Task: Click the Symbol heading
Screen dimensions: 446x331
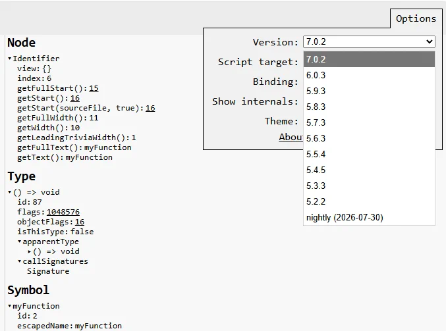Action: click(x=28, y=290)
